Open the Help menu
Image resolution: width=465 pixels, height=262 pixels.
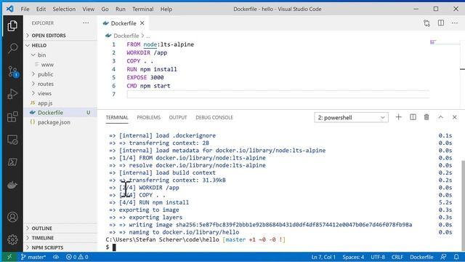(x=166, y=9)
